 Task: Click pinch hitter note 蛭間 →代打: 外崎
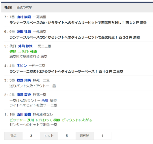[23, 52]
